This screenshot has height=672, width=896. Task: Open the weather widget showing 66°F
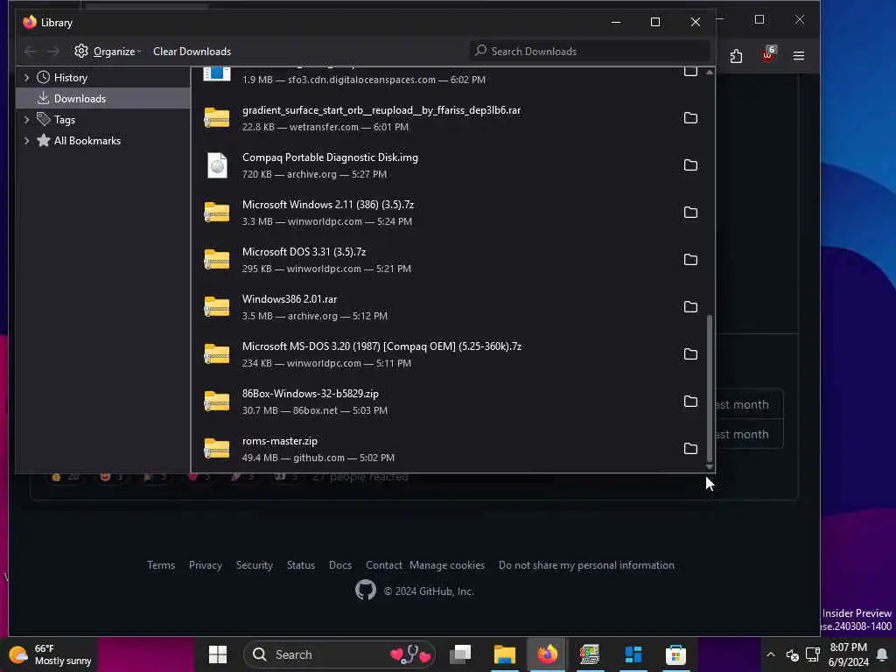[50, 654]
